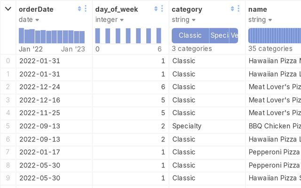This screenshot has width=301, height=188.
Task: Collapse the column summary chevron
Action: coord(8,9)
